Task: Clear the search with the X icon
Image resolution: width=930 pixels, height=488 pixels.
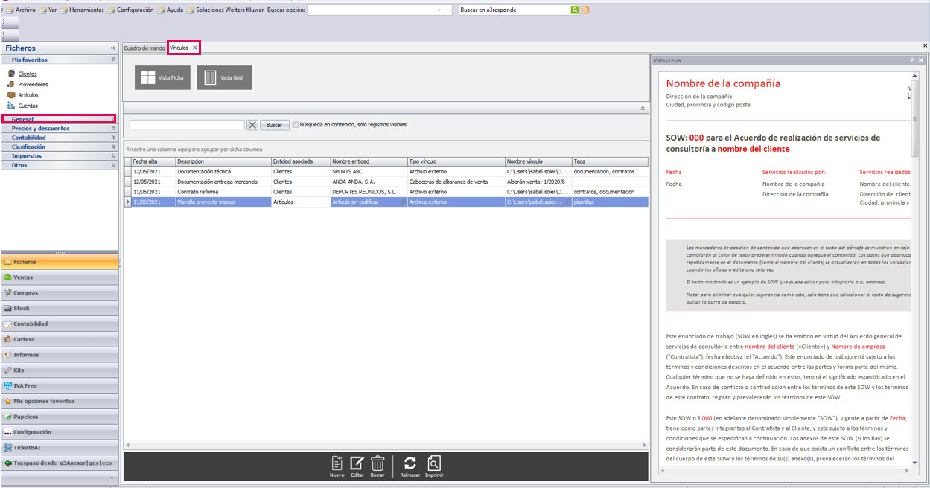Action: point(252,125)
